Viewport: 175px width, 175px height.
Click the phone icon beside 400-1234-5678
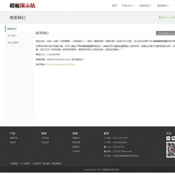(x=105, y=138)
